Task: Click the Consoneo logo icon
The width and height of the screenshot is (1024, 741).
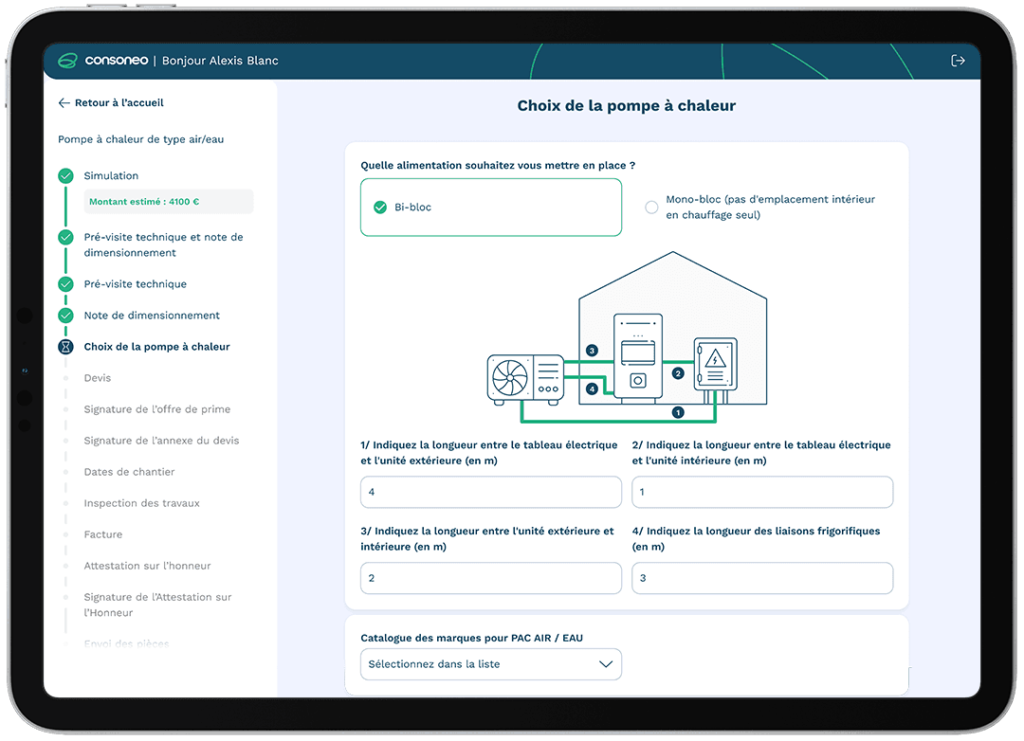Action: (68, 61)
